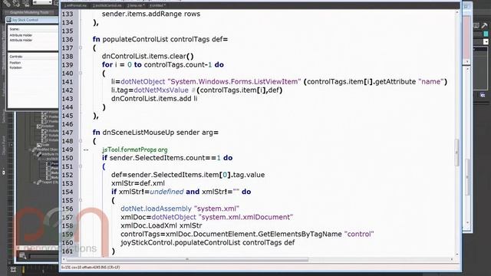491x276 pixels.
Task: Click the status bar line and column info
Action: tap(91, 268)
